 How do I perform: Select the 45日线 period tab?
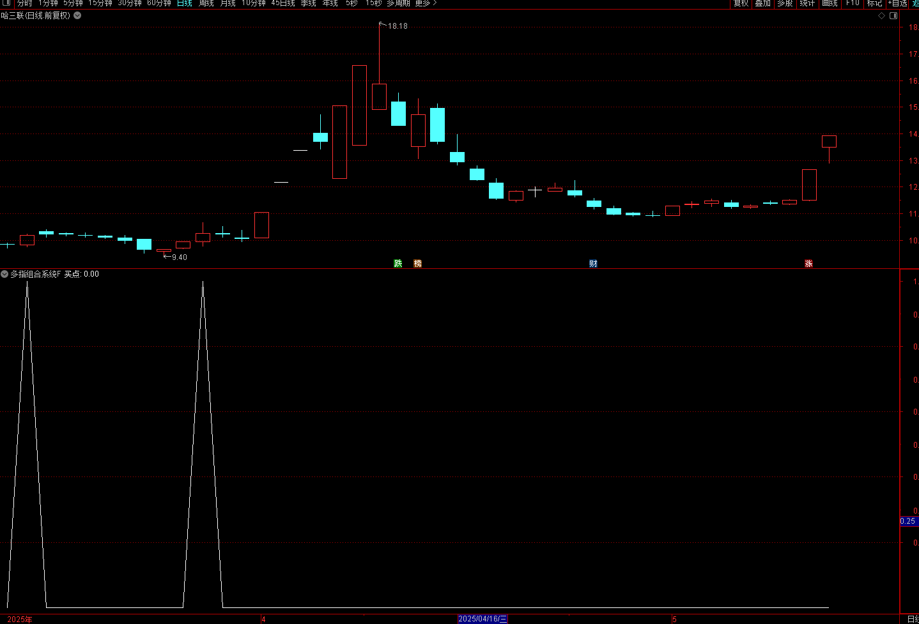tap(283, 3)
